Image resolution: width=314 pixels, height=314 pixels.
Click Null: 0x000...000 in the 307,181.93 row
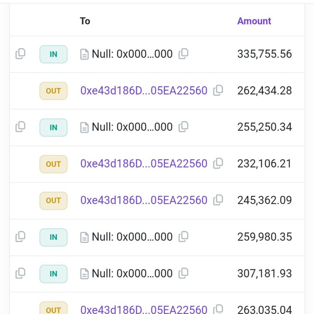(132, 273)
